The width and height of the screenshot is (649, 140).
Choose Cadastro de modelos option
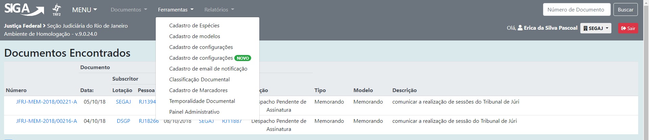(194, 36)
